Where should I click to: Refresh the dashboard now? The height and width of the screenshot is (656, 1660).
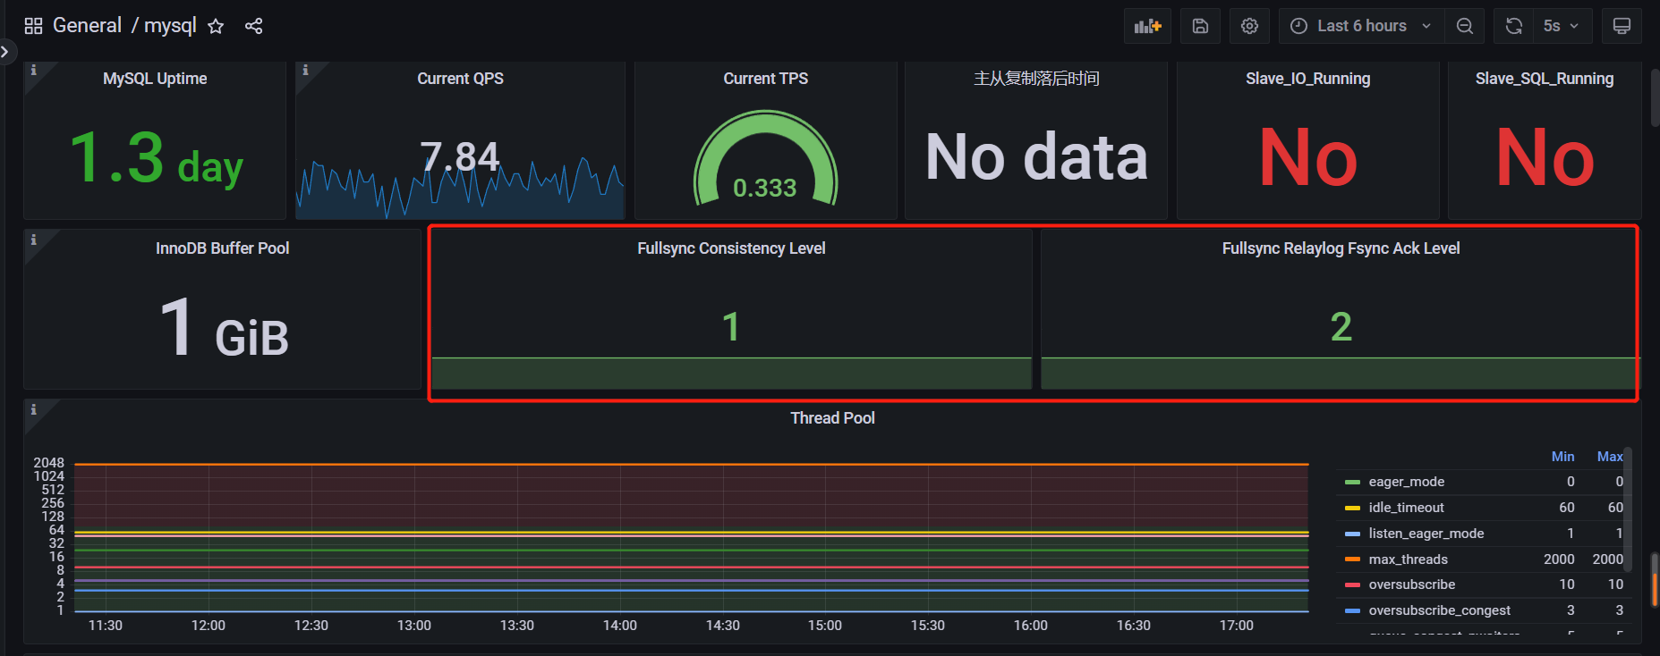(x=1513, y=26)
